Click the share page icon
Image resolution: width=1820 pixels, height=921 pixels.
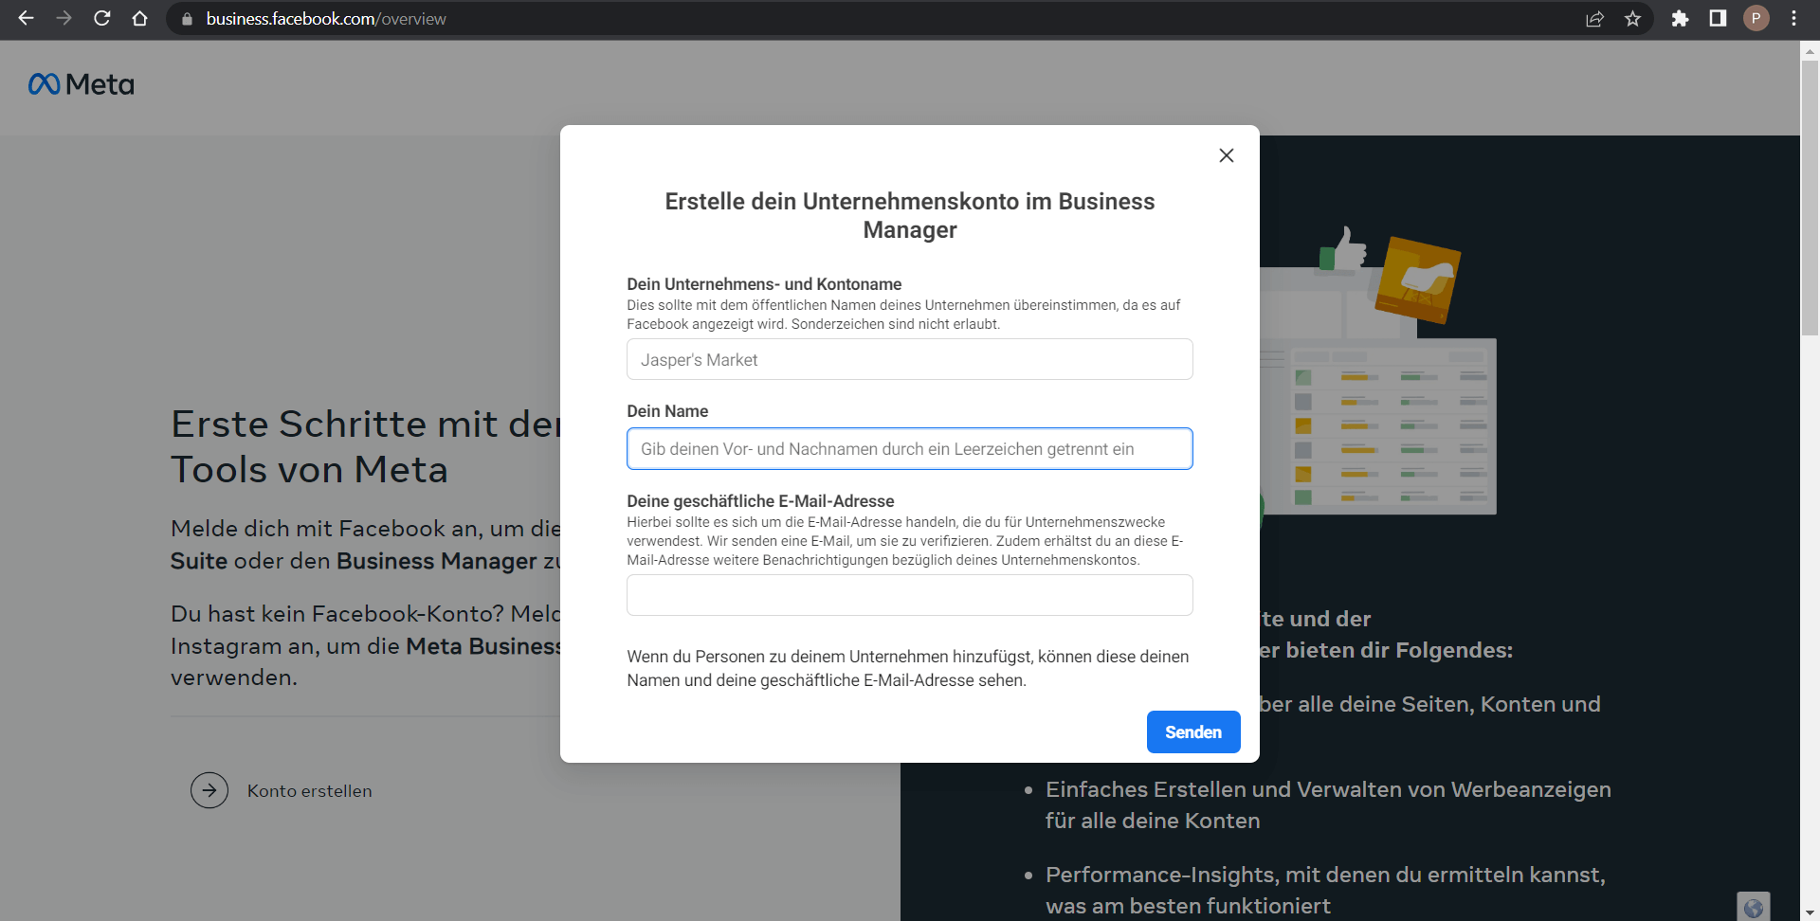pos(1594,19)
